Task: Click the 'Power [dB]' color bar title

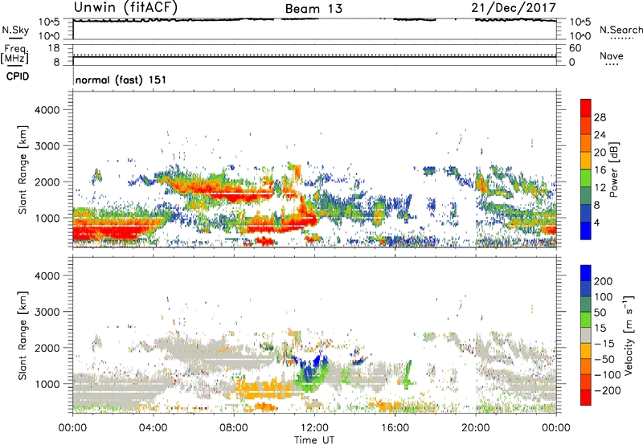Action: point(613,169)
